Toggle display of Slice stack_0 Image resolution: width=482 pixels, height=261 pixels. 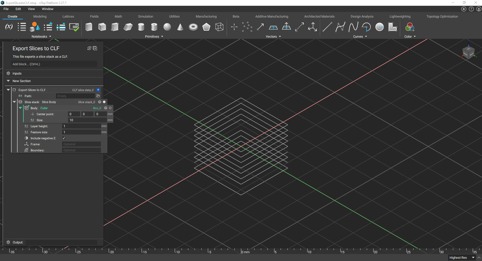coord(104,102)
